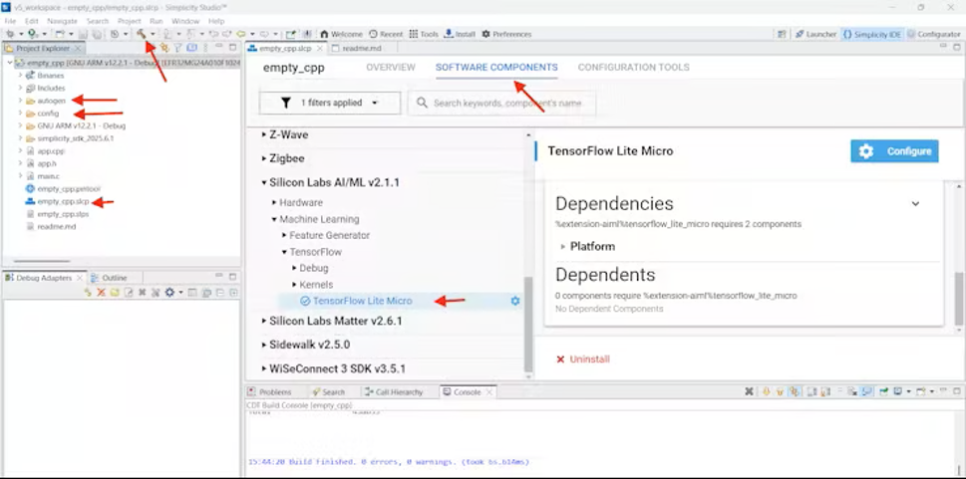Click the blue Configure button
The height and width of the screenshot is (479, 966).
tap(894, 150)
